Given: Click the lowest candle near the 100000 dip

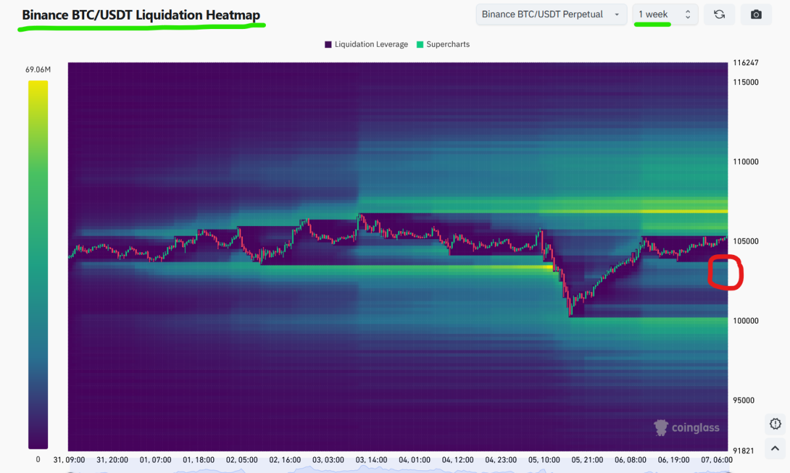Looking at the screenshot, I should [571, 309].
